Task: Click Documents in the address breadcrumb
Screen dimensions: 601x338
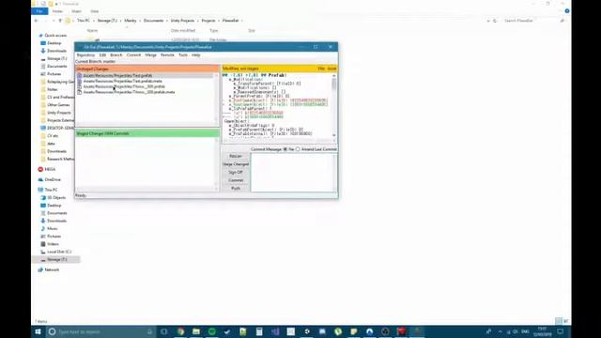Action: click(153, 21)
